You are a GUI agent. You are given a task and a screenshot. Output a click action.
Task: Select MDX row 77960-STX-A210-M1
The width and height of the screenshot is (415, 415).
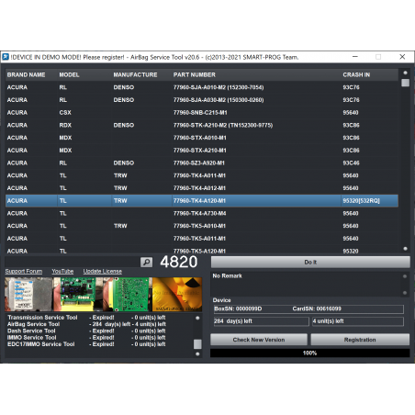coord(202,151)
